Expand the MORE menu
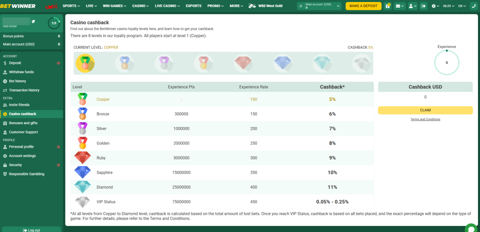This screenshot has height=232, width=480. pos(236,6)
